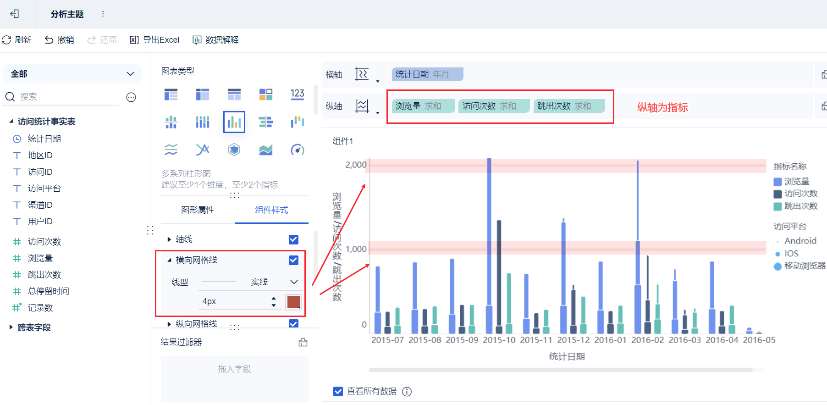Click the 数据解释 button
The height and width of the screenshot is (405, 827).
point(215,40)
